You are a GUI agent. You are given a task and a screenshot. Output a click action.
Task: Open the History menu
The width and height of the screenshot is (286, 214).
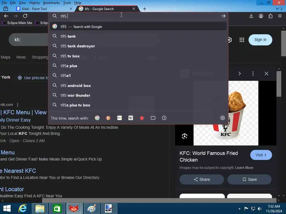34,3
